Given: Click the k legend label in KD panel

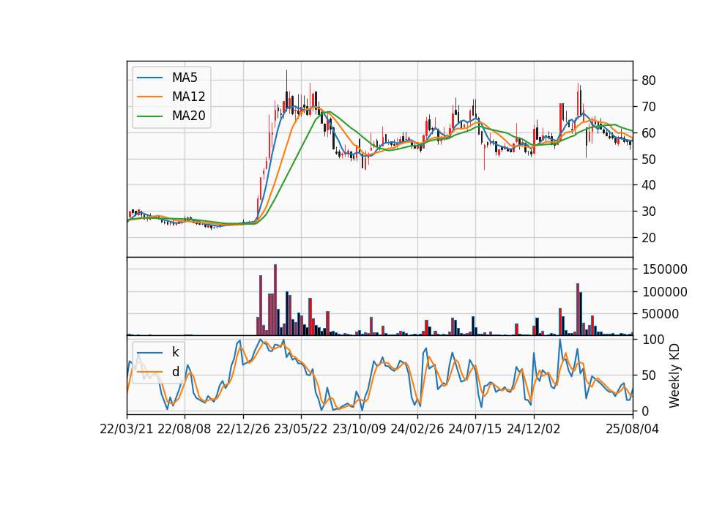Looking at the screenshot, I should [x=175, y=352].
